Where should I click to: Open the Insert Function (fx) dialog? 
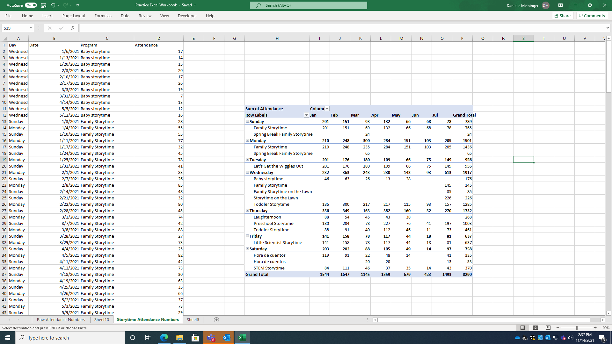73,28
